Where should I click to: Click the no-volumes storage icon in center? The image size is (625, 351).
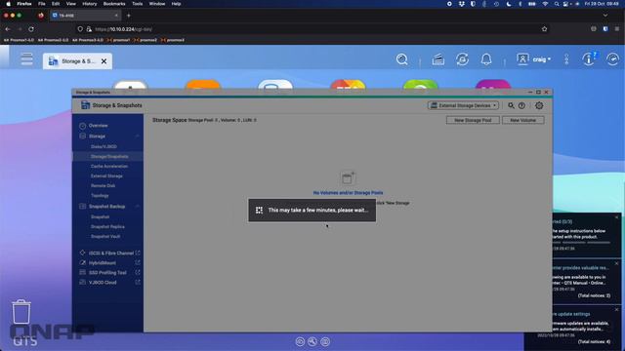point(348,177)
